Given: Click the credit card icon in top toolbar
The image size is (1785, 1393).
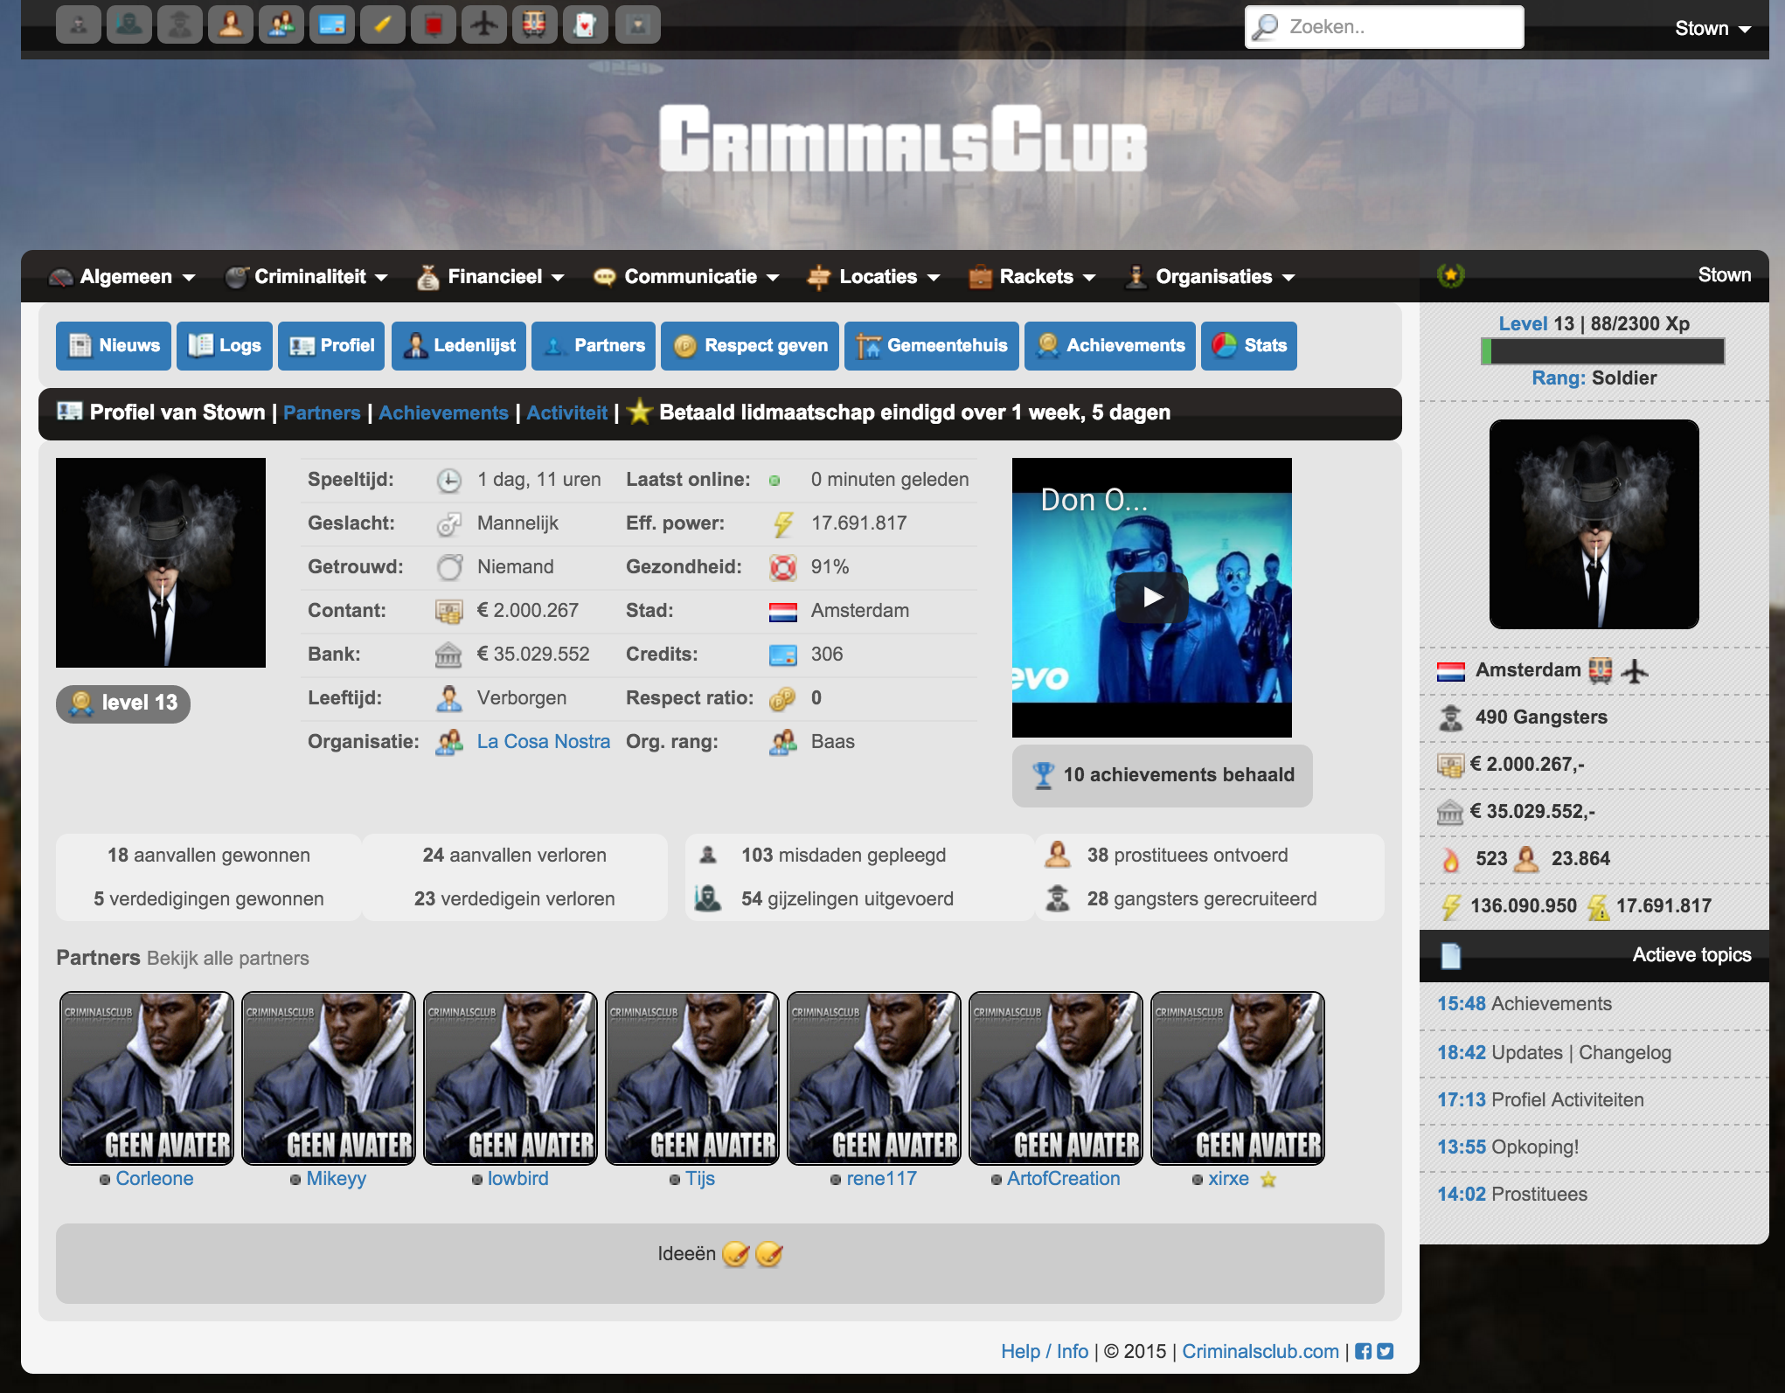Looking at the screenshot, I should pos(332,25).
